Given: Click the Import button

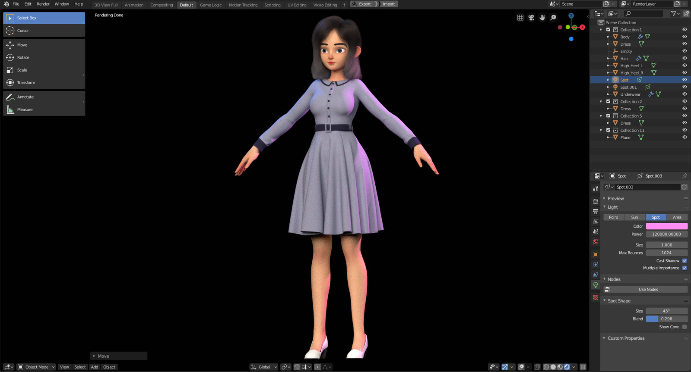Looking at the screenshot, I should (x=387, y=4).
